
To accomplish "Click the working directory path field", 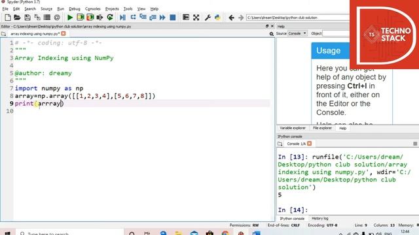I will (298, 18).
